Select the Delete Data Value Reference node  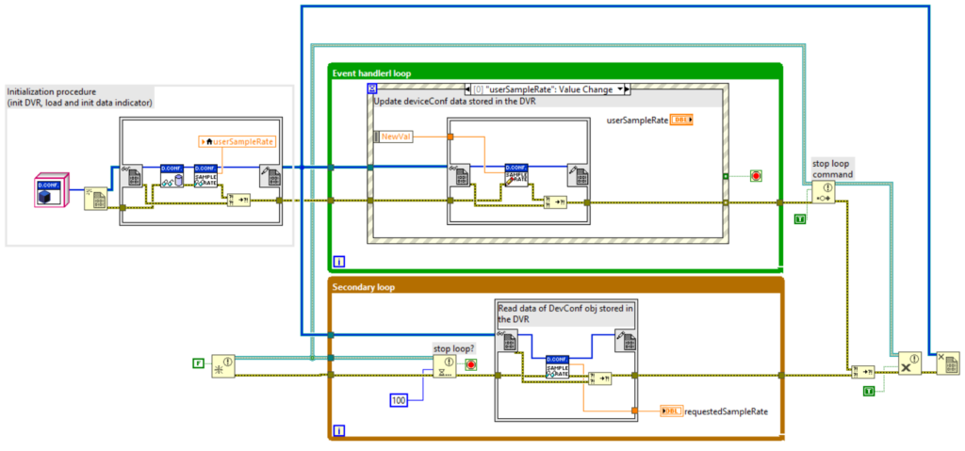click(947, 363)
